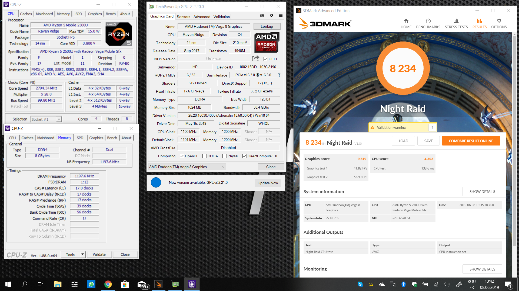Switch to Mainboard tab in top CPU-Z
Viewport: 519px width, 291px height.
coord(44,14)
